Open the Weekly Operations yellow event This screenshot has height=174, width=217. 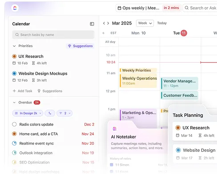[x=138, y=81]
